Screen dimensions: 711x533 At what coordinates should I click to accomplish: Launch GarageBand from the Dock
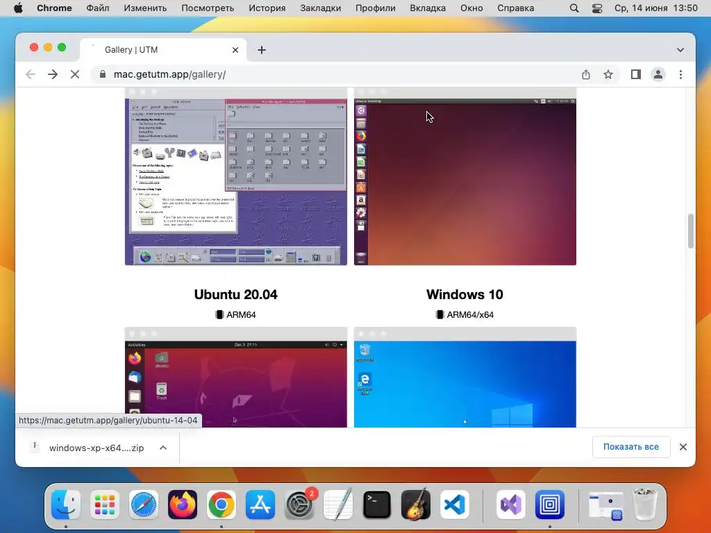(416, 505)
